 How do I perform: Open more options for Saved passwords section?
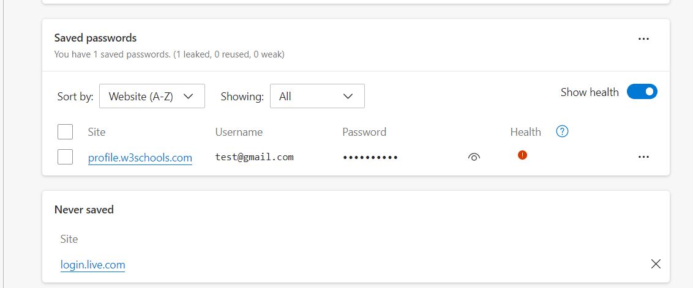point(643,39)
